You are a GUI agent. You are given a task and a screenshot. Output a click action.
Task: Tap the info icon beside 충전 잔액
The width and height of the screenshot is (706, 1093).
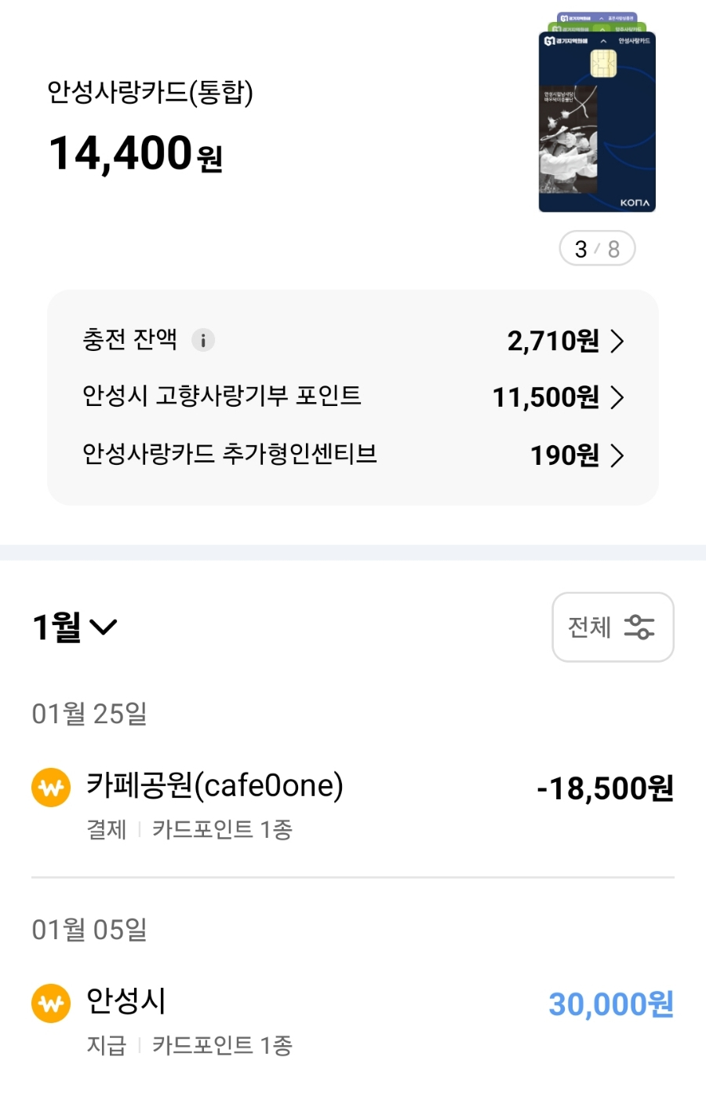(203, 340)
